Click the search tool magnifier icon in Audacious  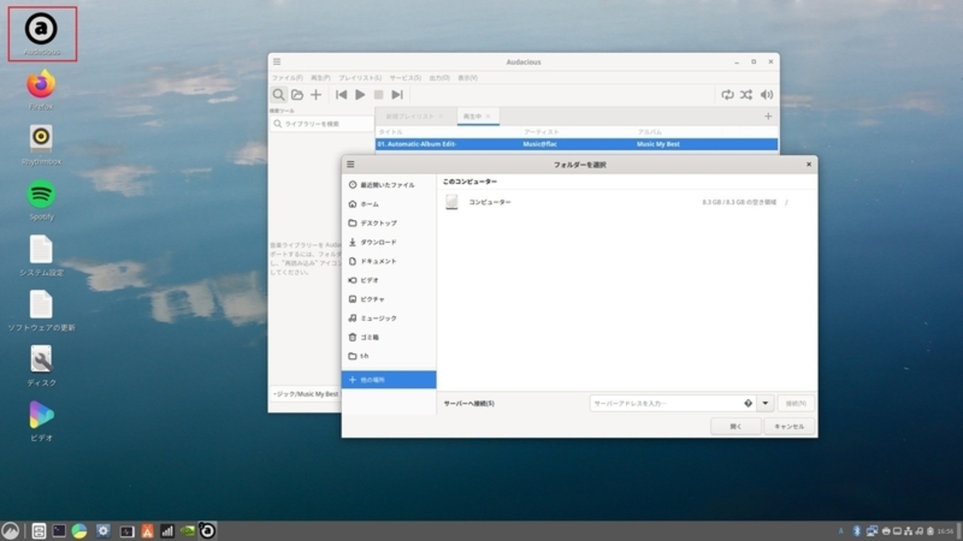point(279,95)
